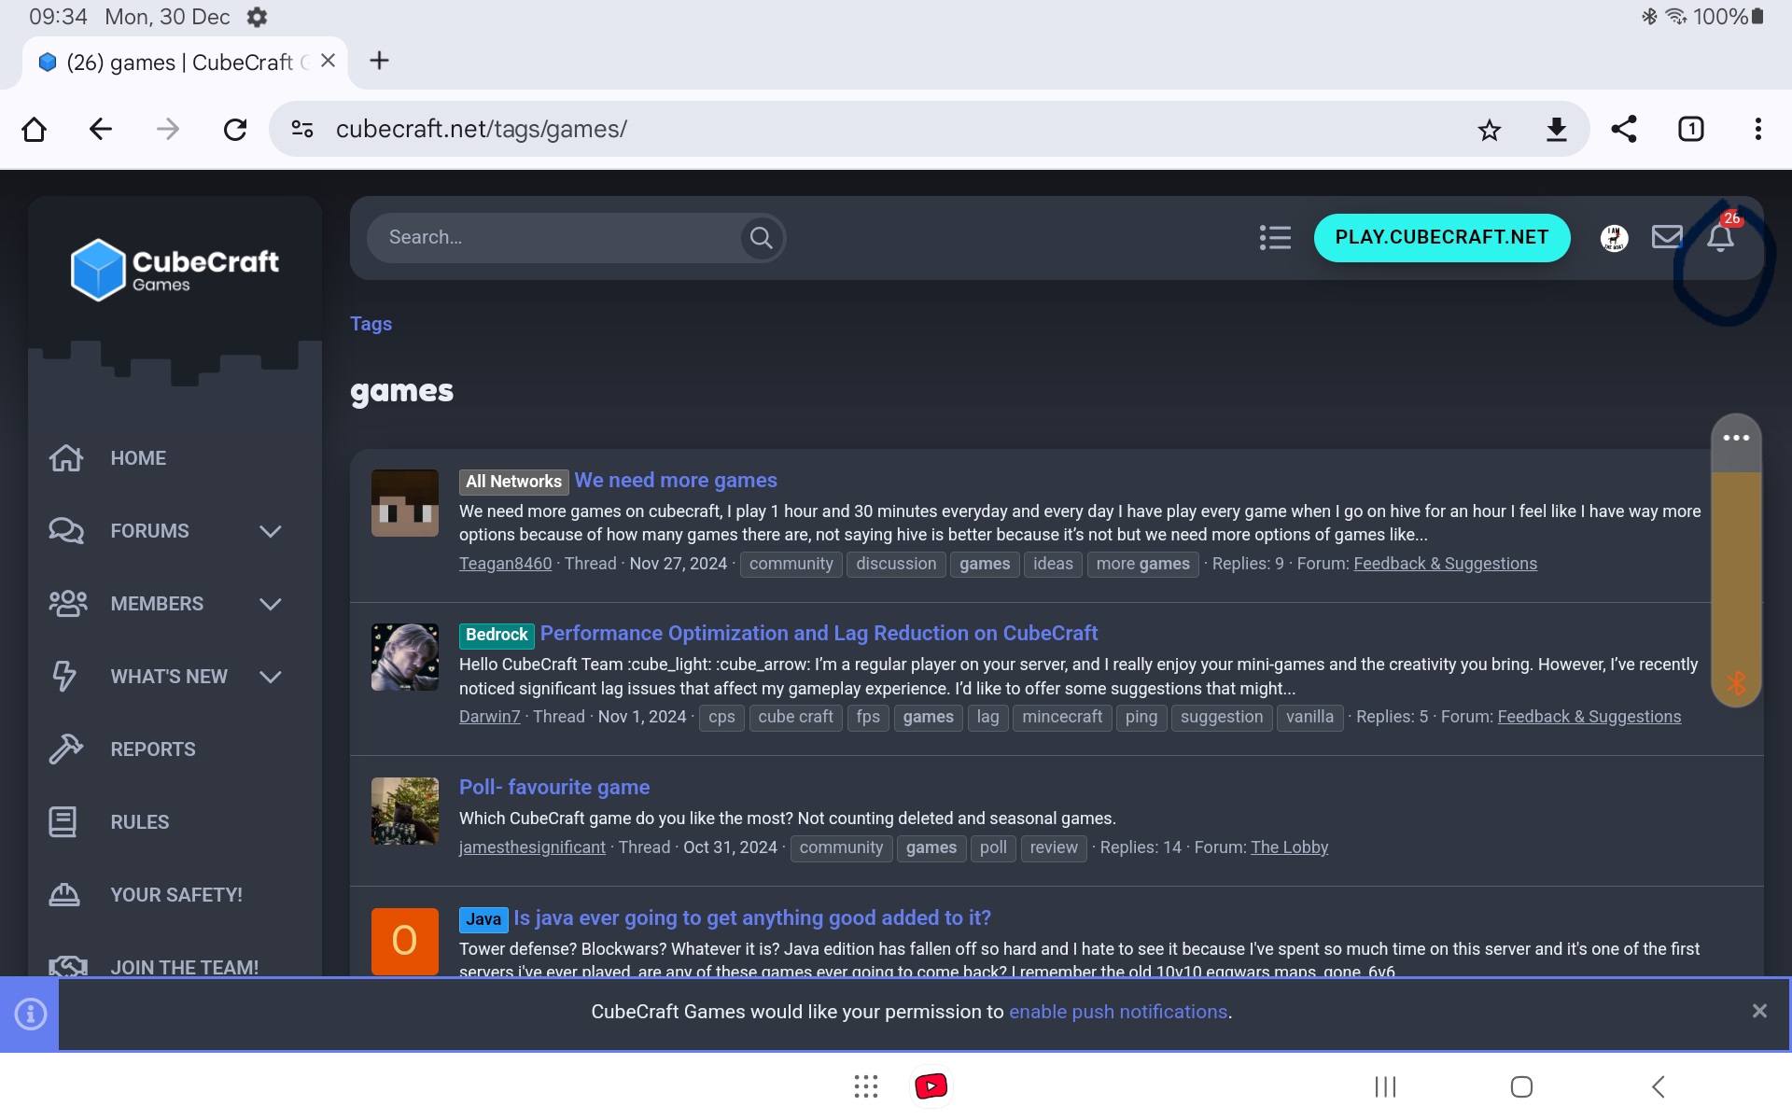The image size is (1792, 1120).
Task: Select the poll tag
Action: tap(993, 847)
